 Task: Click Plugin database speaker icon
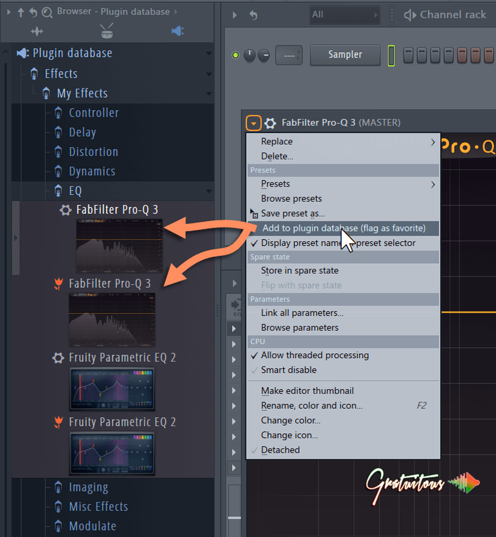(x=23, y=53)
